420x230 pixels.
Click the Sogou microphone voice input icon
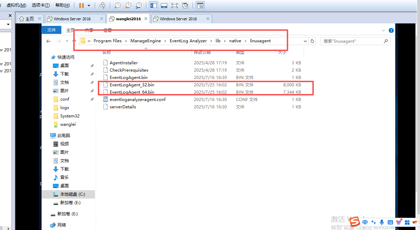point(382,222)
